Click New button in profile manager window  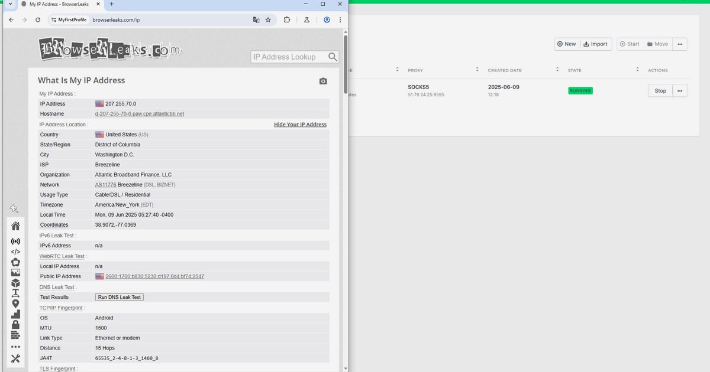(566, 44)
